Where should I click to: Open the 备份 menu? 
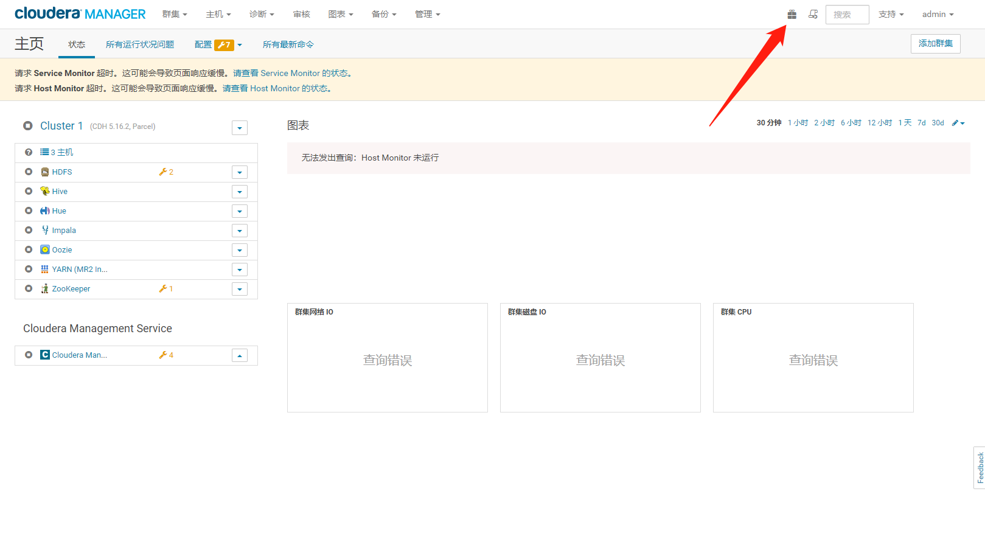tap(384, 14)
